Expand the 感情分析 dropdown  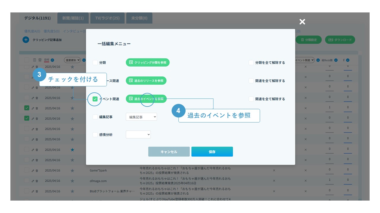pyautogui.click(x=138, y=135)
